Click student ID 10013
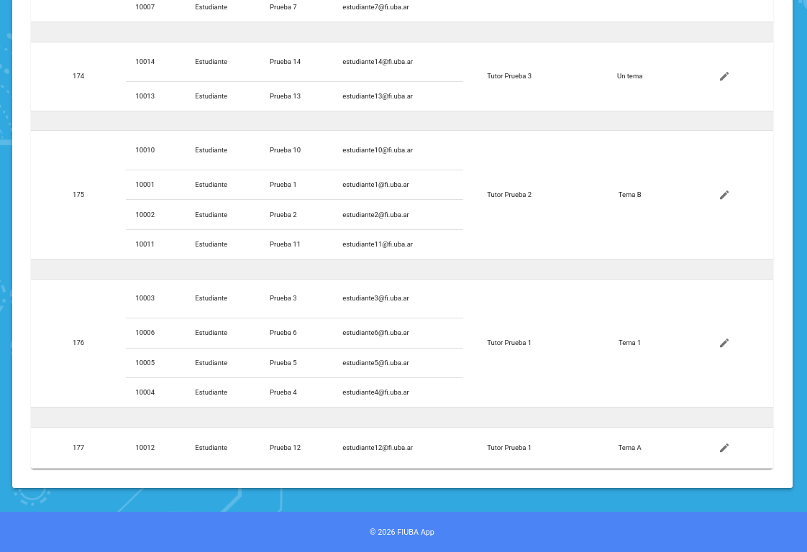 [x=145, y=96]
